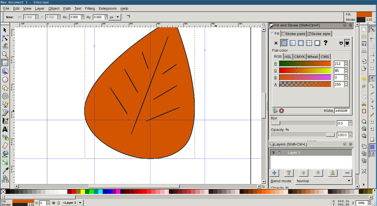Screen dimensions: 377x206
Task: Open the Object menu
Action: pos(54,9)
